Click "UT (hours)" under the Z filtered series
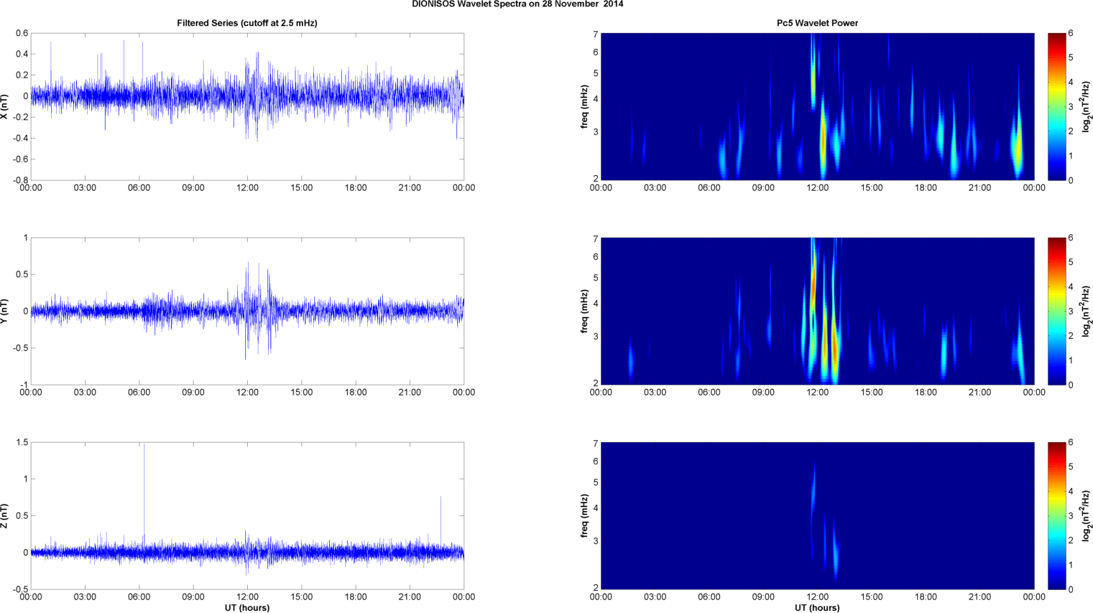The height and width of the screenshot is (613, 1093). coord(247,608)
